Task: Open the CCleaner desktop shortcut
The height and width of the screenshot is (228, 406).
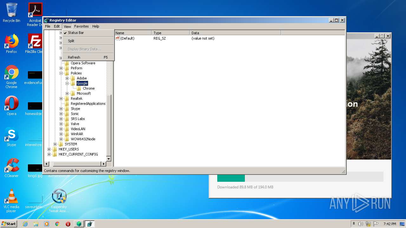Action: [x=11, y=168]
